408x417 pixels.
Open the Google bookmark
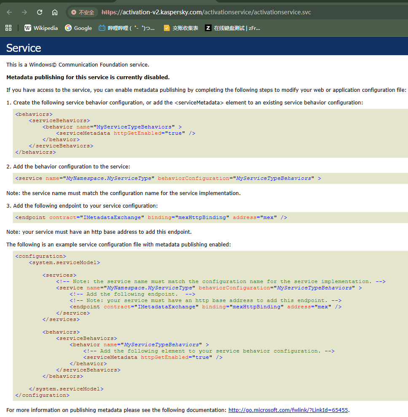coord(78,28)
